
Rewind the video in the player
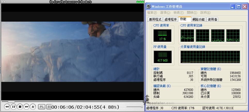point(7,107)
